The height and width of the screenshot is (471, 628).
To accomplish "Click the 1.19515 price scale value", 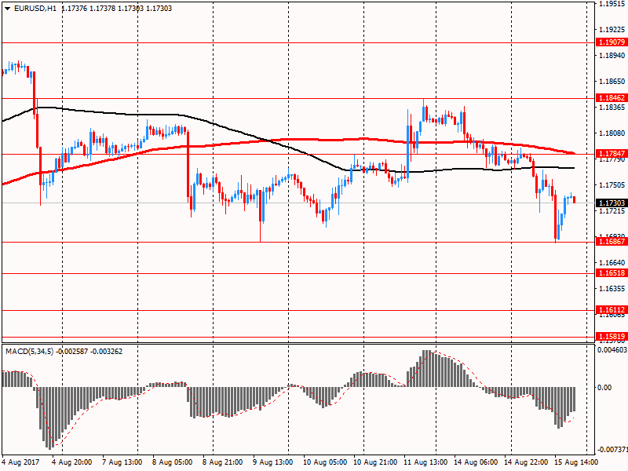I will click(x=612, y=4).
